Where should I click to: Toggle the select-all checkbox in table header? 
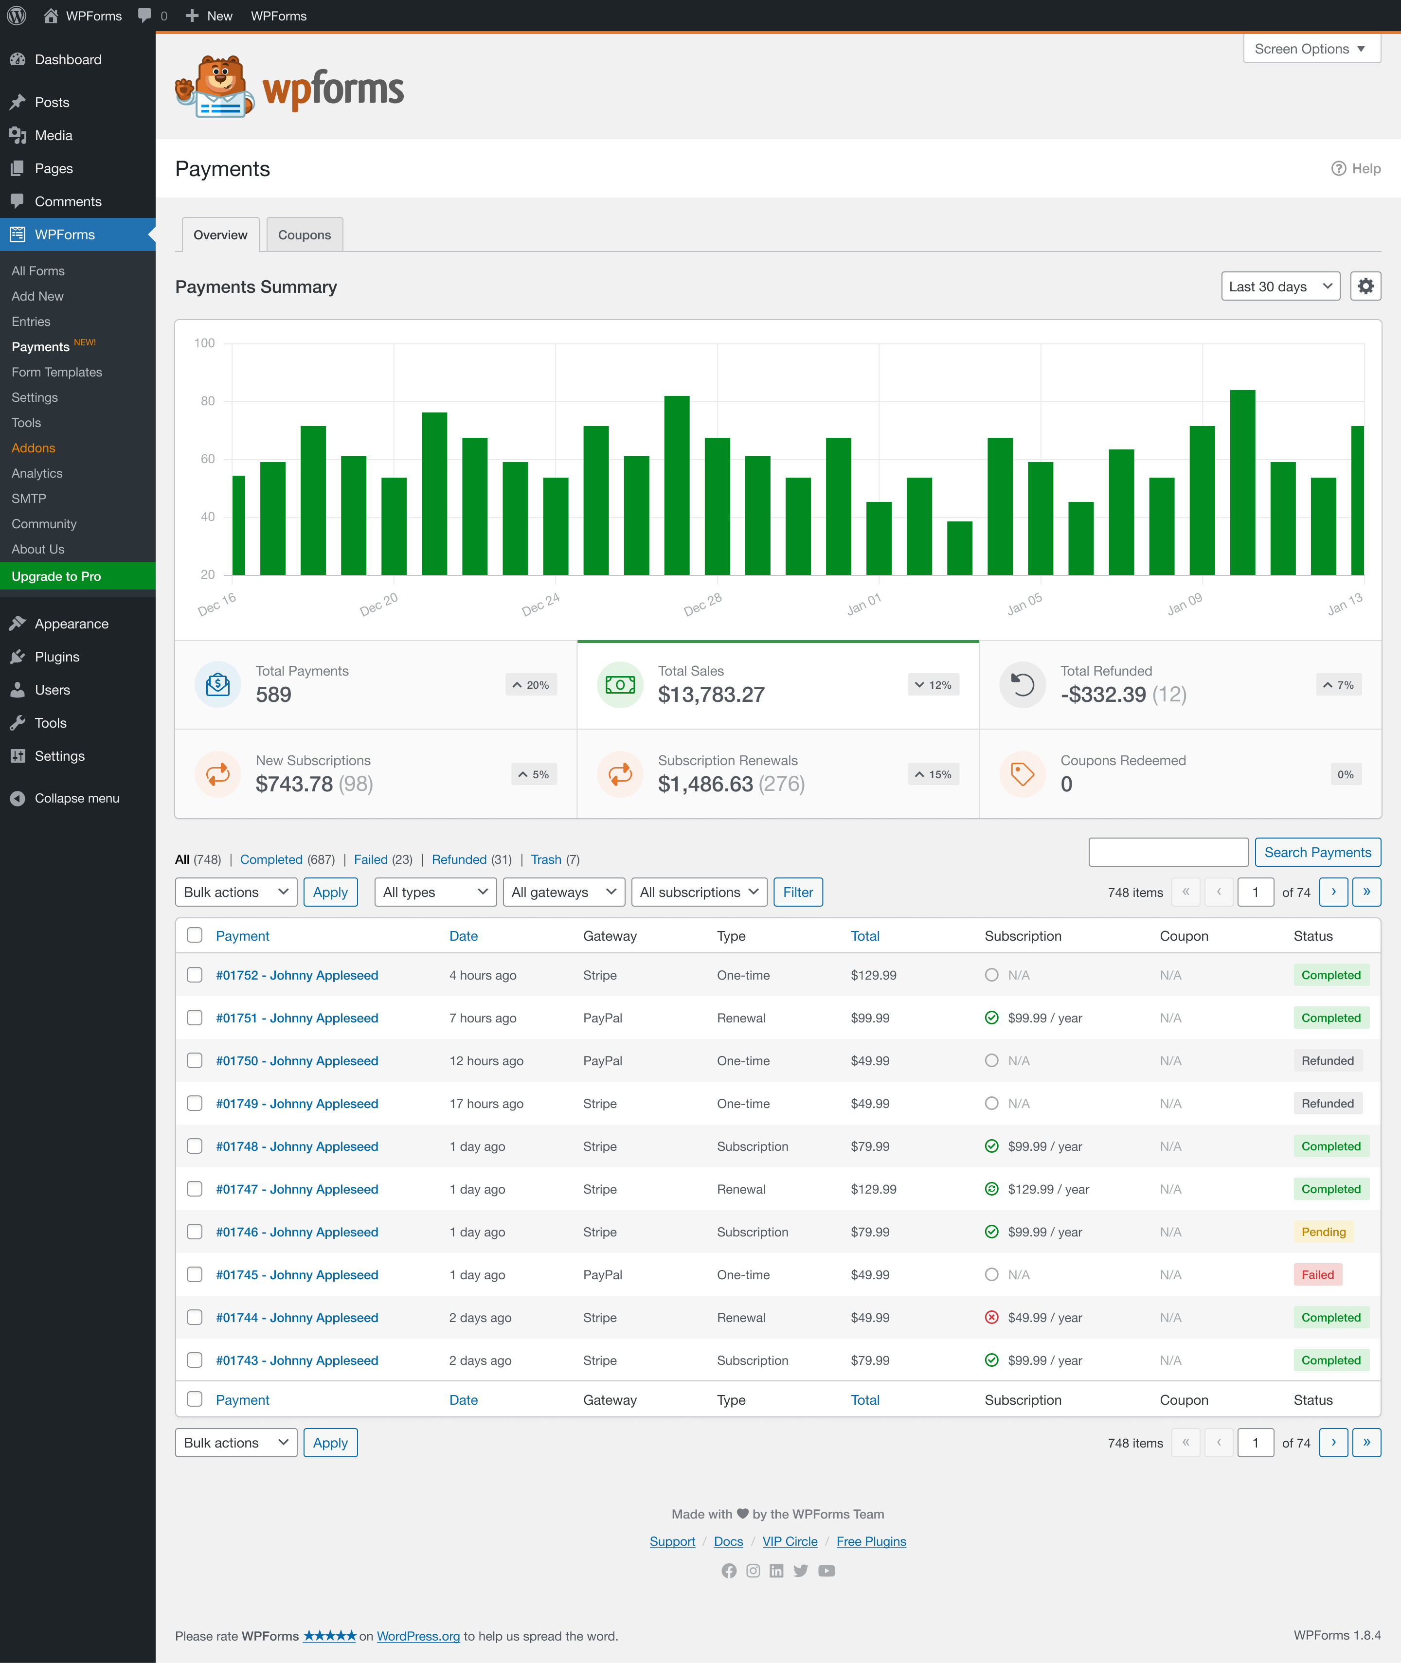(195, 935)
